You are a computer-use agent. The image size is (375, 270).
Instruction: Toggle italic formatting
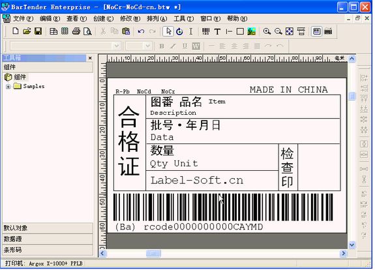point(173,46)
